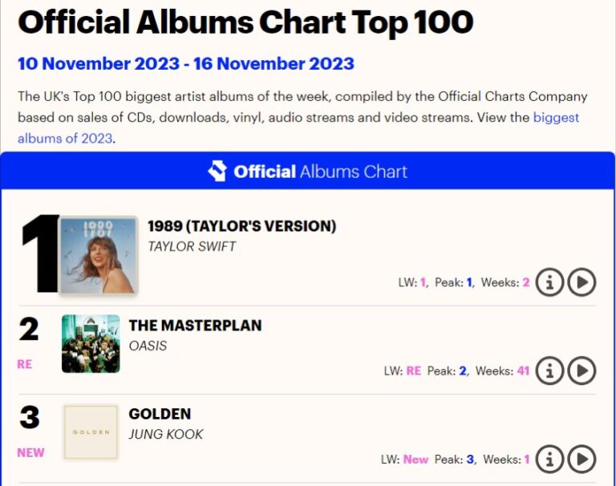
Task: Visit the Taylor Swift artist link
Action: coord(192,246)
